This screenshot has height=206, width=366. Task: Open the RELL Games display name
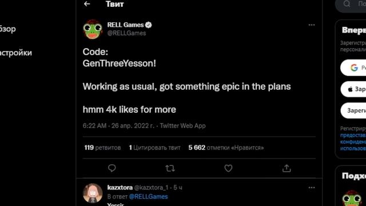125,25
